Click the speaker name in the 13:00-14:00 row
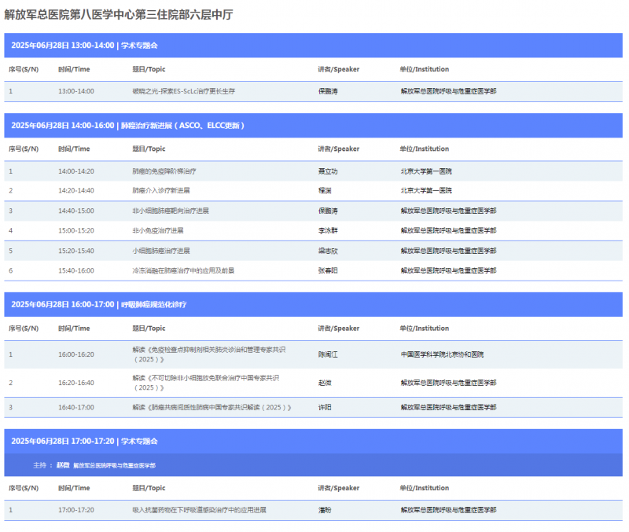 pos(328,91)
